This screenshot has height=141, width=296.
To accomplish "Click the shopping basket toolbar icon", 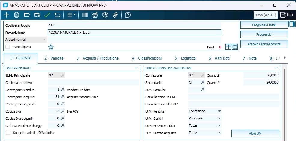I will tap(95, 15).
